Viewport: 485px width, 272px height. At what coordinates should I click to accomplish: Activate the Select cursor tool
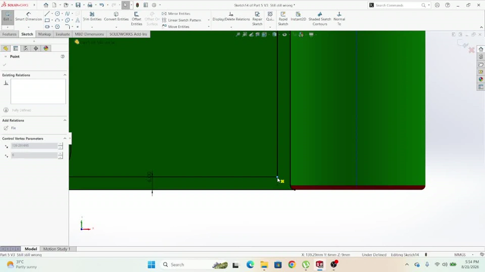point(125,5)
